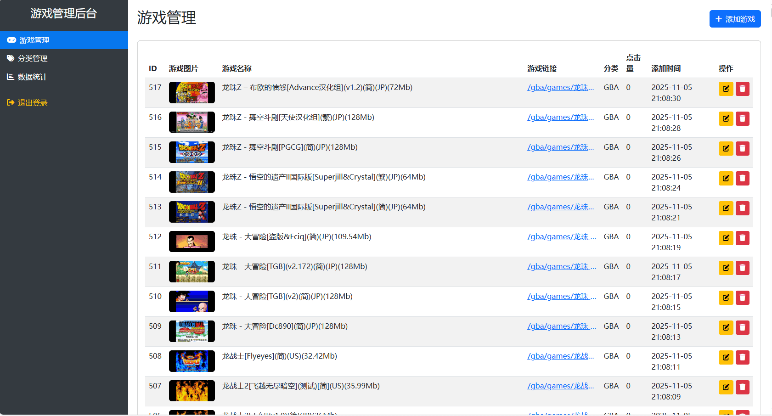Click the plus icon in 添加游戏 button
The height and width of the screenshot is (416, 772).
coord(719,19)
